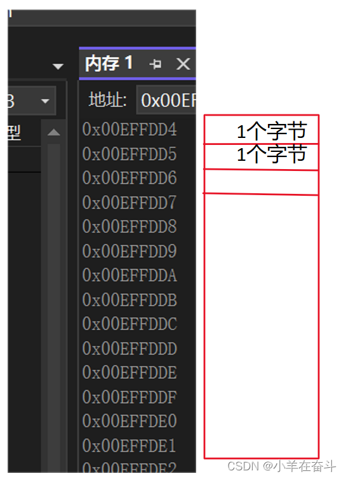Select memory row 0x00EFFDE1
Viewport: 346px width, 478px height.
pos(130,446)
